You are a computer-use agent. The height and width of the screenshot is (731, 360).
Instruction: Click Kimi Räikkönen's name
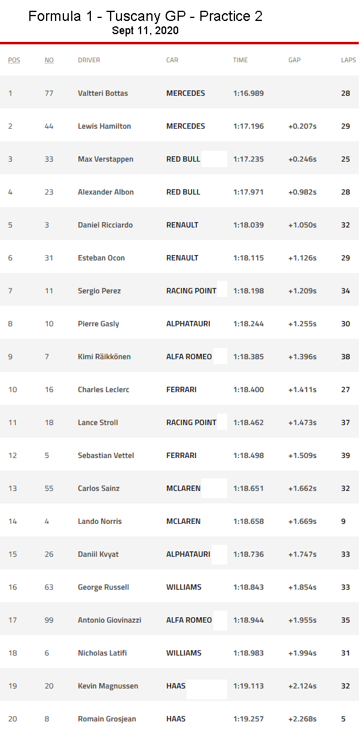[x=104, y=357]
